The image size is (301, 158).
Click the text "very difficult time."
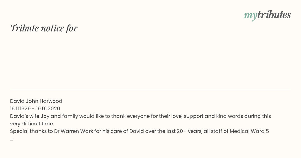(x=32, y=124)
